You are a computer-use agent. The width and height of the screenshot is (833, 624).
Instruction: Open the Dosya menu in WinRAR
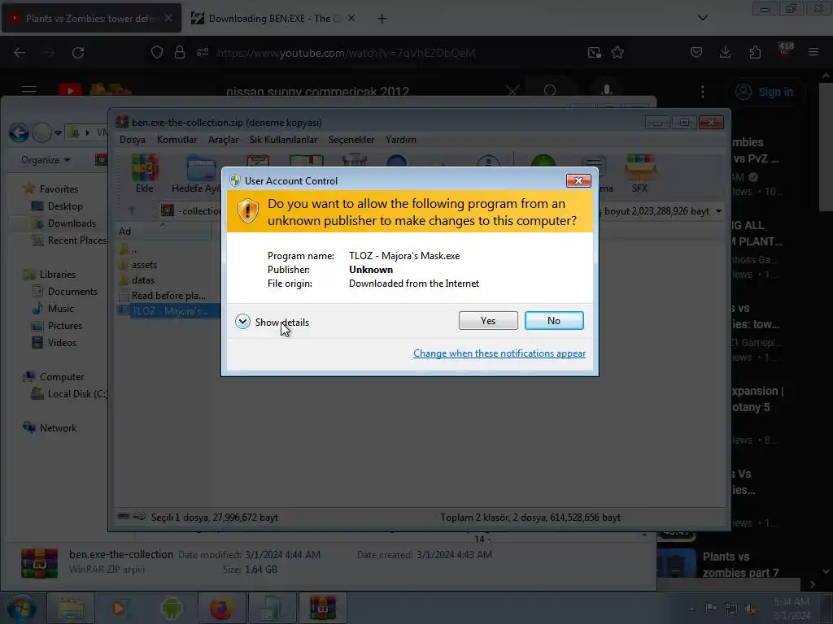tap(133, 140)
